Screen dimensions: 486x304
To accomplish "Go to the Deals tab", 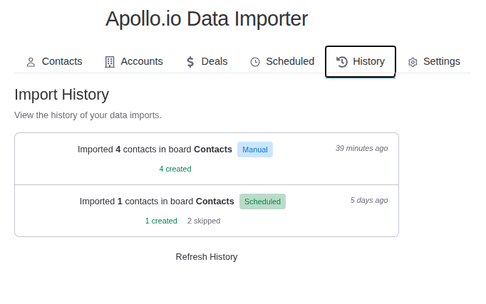I will click(207, 62).
